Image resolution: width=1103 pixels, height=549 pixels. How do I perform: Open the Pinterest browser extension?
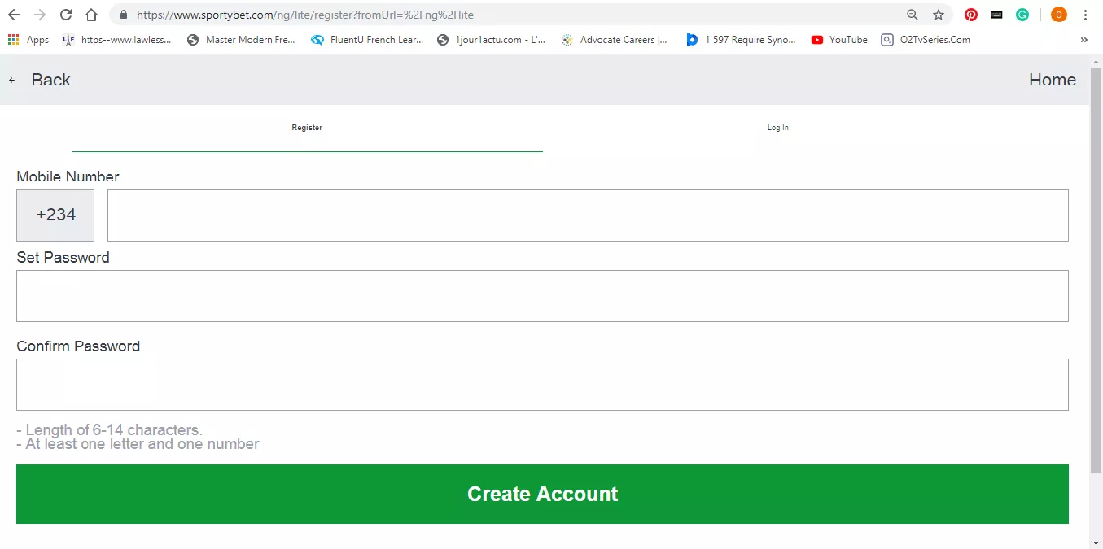[970, 15]
